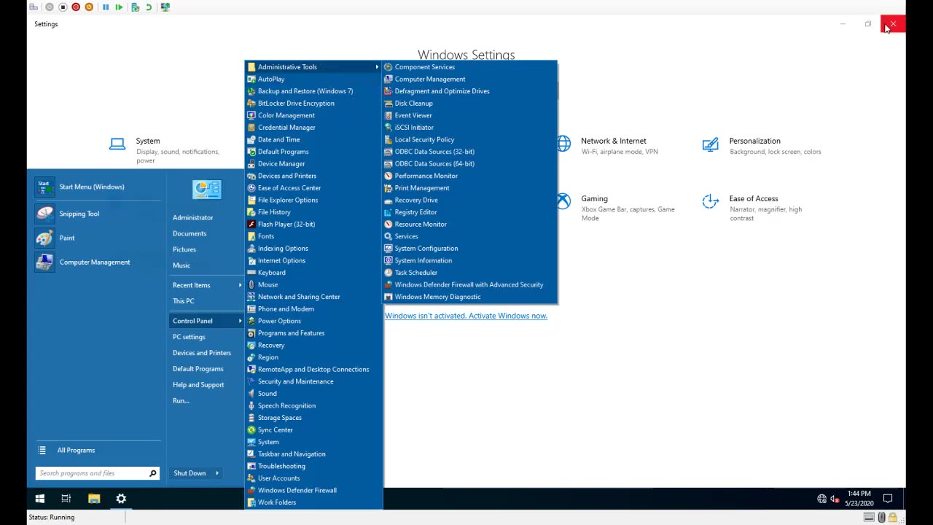Open Local Security Policy
The height and width of the screenshot is (525, 933).
(424, 139)
